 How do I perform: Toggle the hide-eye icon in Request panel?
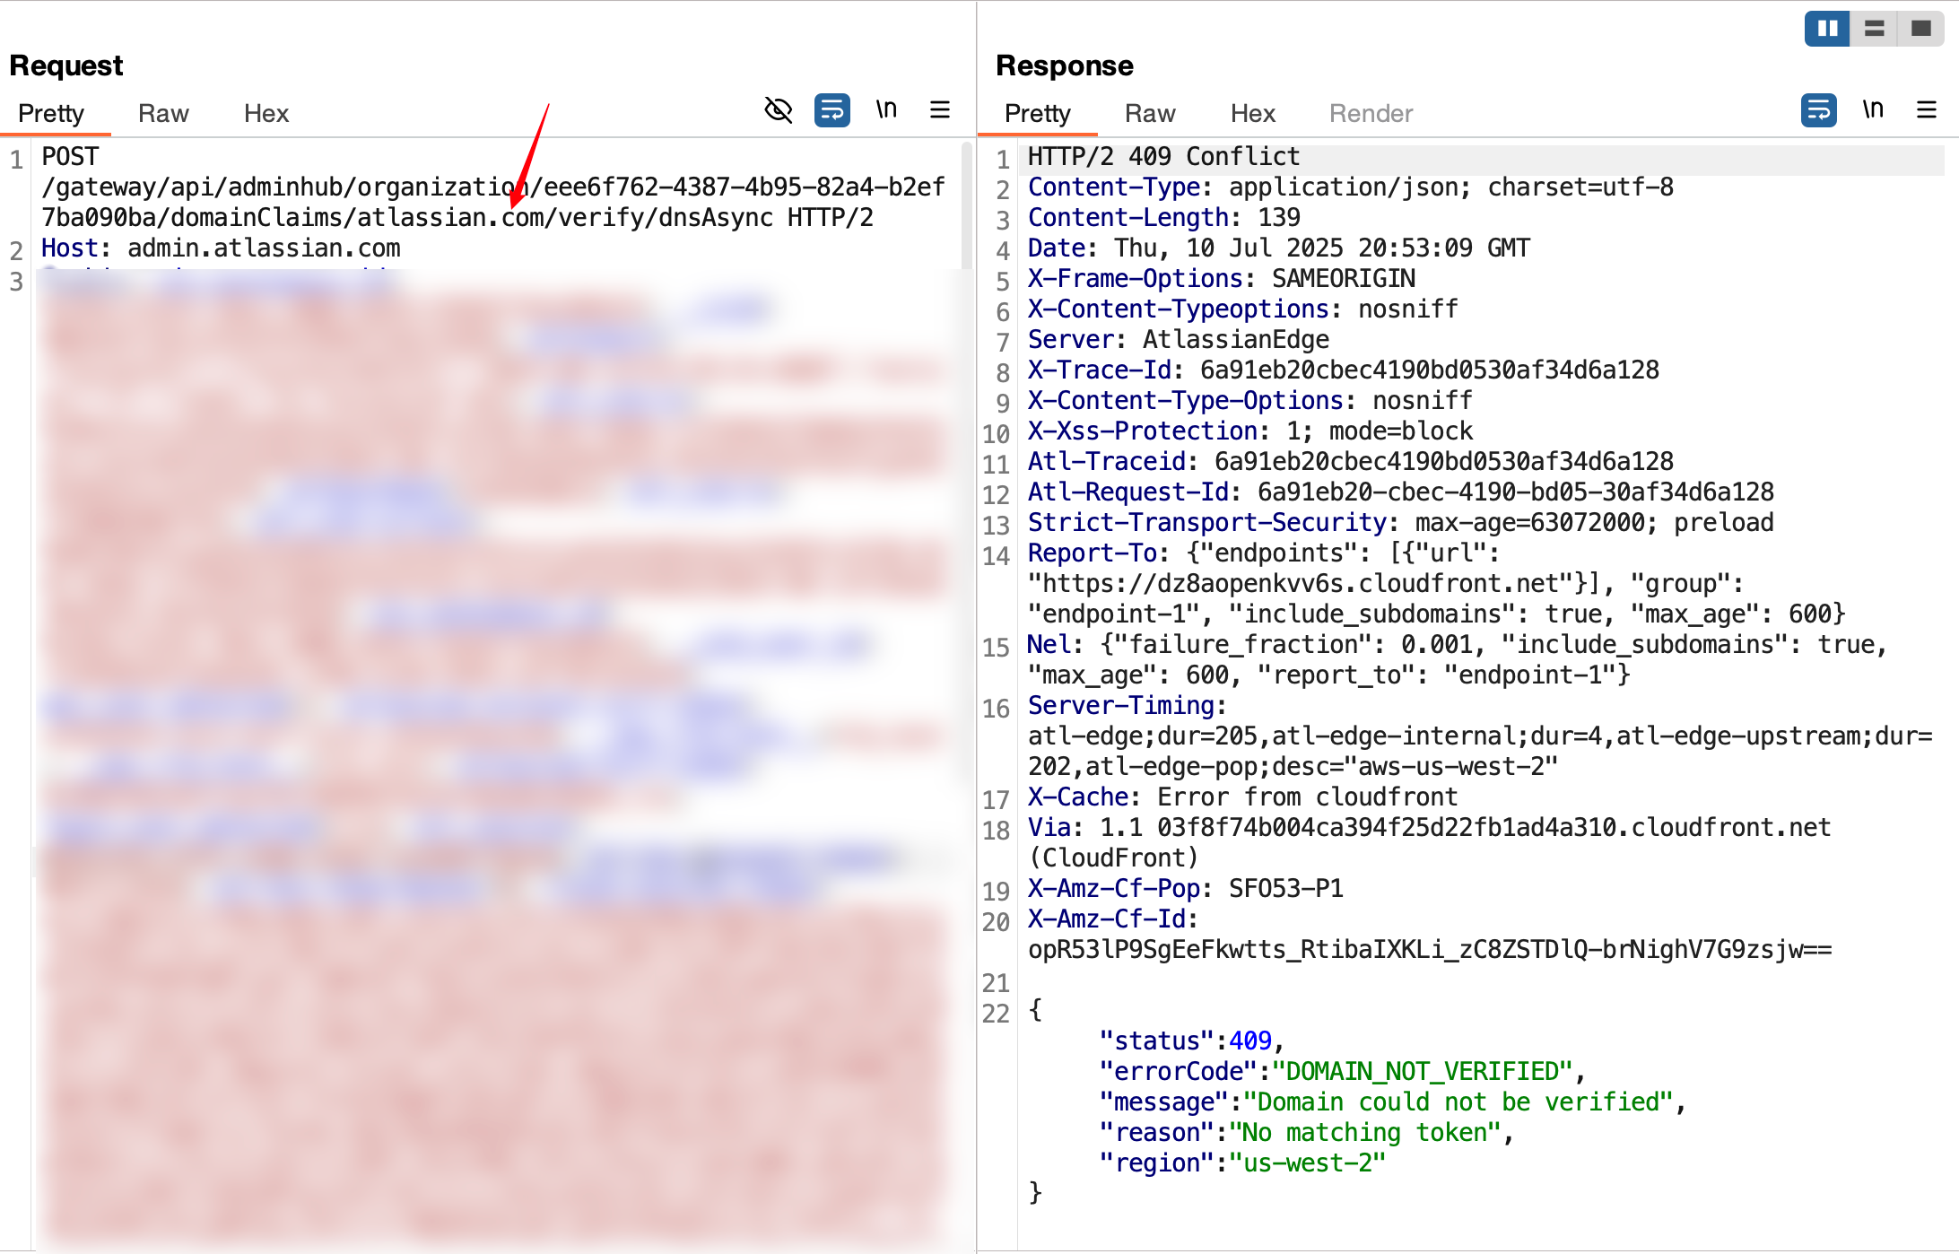778,110
